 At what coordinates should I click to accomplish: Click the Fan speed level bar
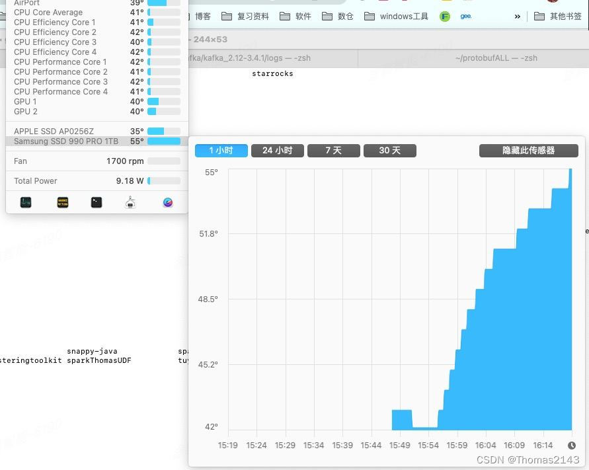[164, 161]
